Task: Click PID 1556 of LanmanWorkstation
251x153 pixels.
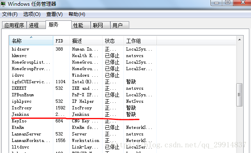Action: pos(61,140)
